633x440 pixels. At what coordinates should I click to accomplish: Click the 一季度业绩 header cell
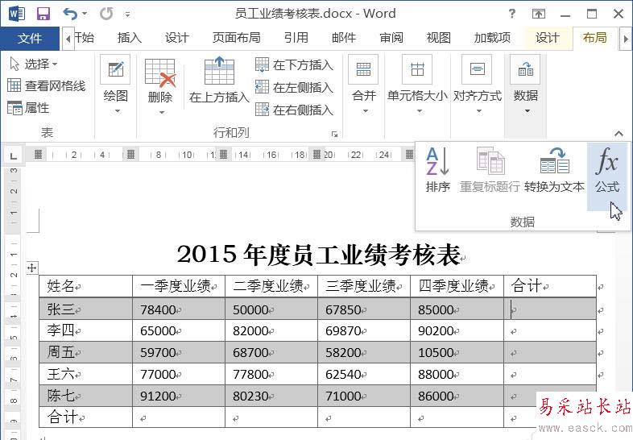click(179, 286)
